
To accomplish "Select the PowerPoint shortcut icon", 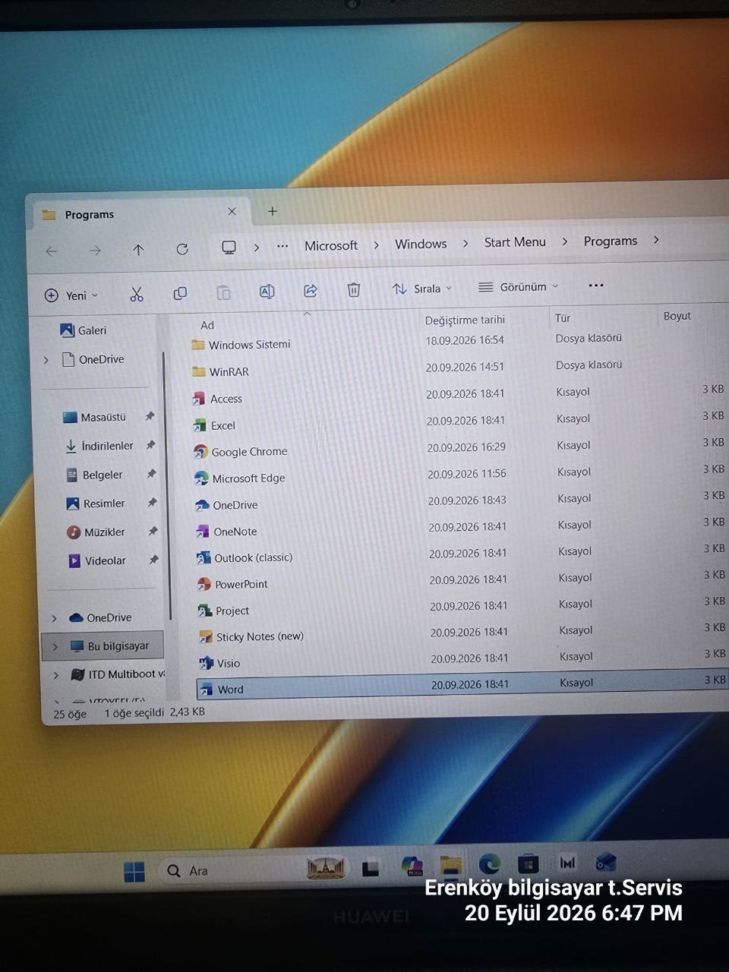I will pyautogui.click(x=204, y=584).
